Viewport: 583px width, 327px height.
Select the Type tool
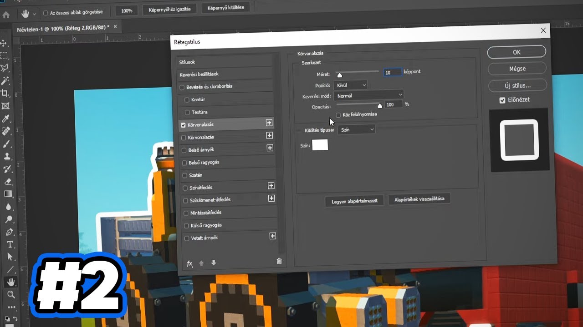[10, 244]
